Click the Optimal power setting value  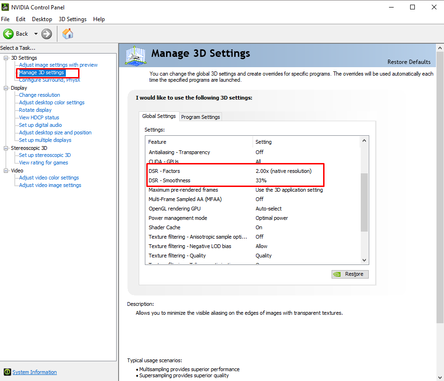[271, 218]
